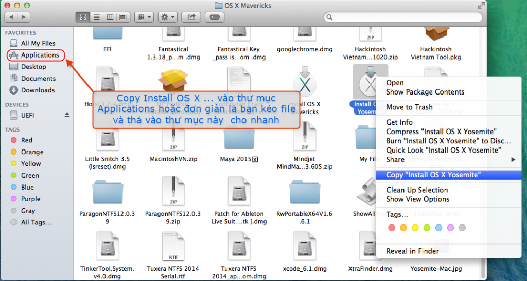The height and width of the screenshot is (281, 527).
Task: Select Tuxera NTFS 2014 Serial.rtf
Action: (173, 246)
